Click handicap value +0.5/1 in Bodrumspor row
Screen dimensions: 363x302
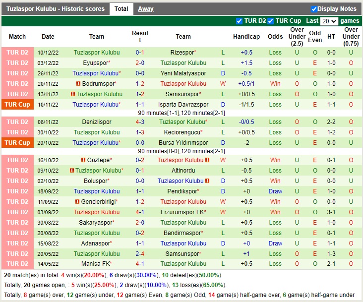(x=246, y=84)
